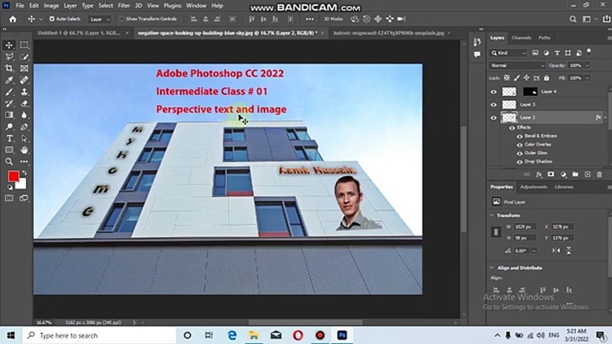Select the Dodge tool
Viewport: 612px width, 344px height.
9,127
